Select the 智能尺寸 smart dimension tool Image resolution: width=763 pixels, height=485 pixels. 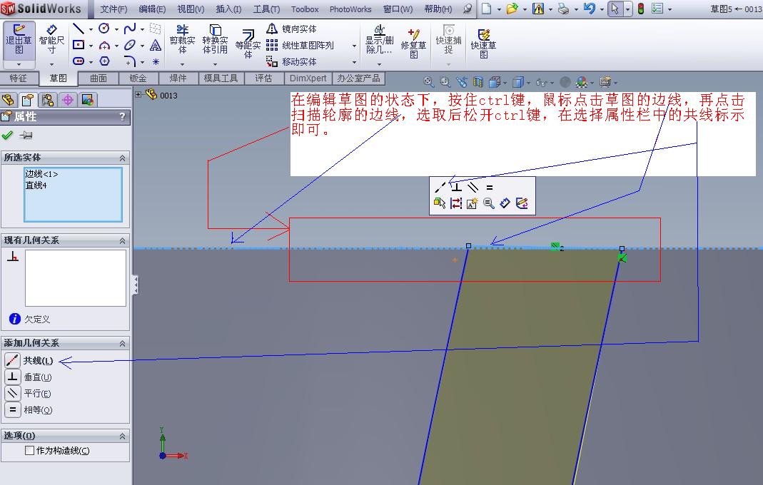tap(51, 40)
